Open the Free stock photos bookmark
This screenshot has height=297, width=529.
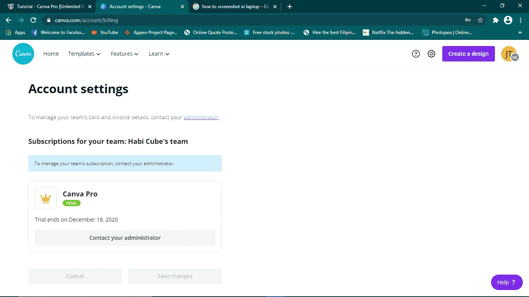(270, 32)
